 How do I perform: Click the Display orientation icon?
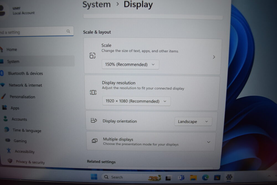coord(94,120)
